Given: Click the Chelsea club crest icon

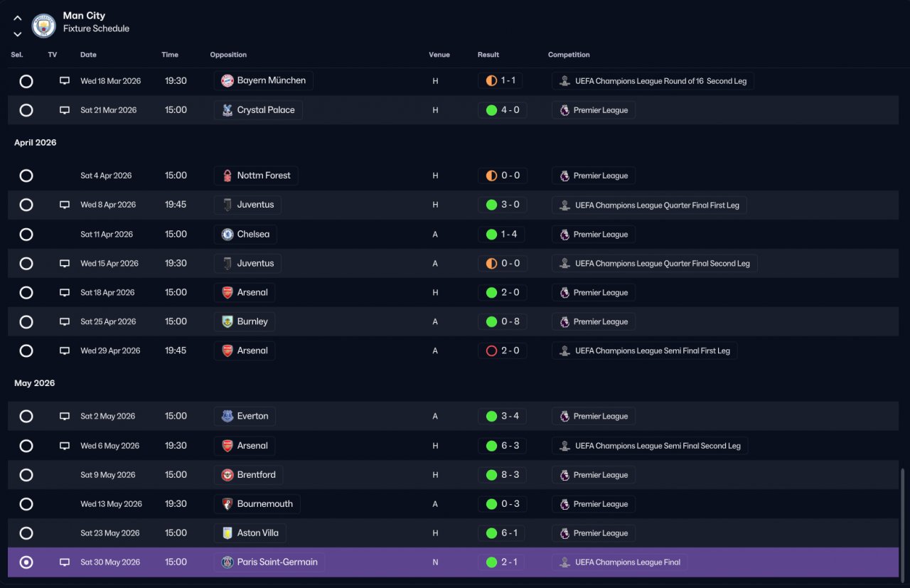Looking at the screenshot, I should [227, 234].
